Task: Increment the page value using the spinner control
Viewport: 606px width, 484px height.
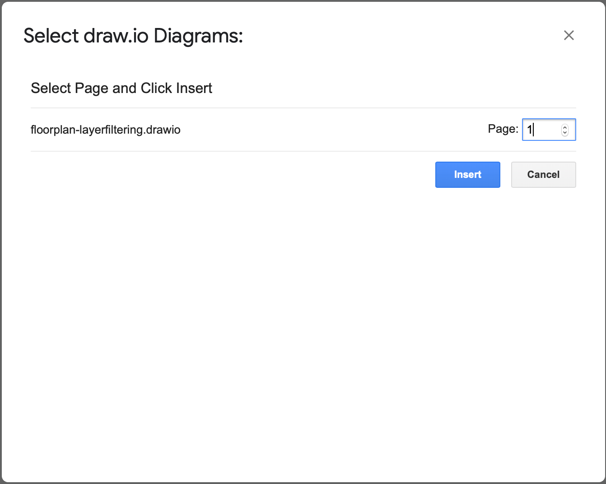Action: (x=564, y=127)
